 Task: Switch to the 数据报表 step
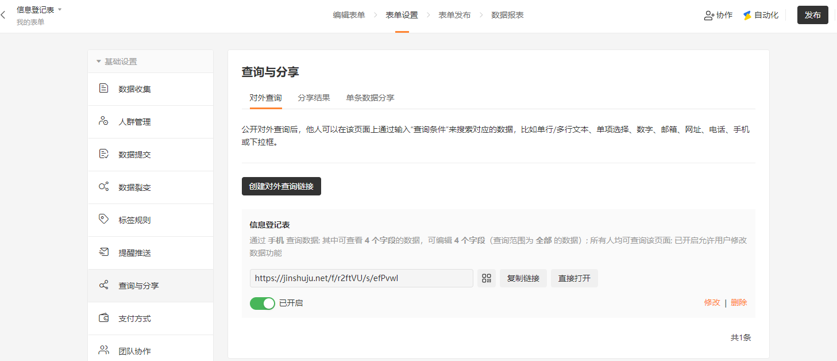(507, 16)
